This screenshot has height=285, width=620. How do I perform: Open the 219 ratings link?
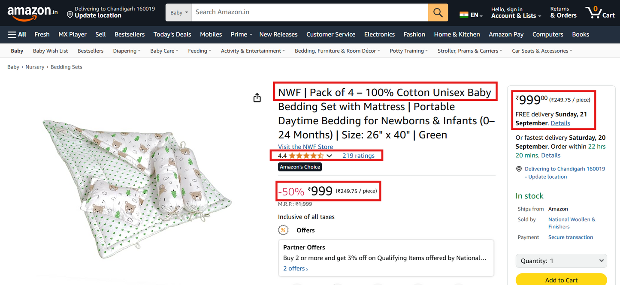coord(358,156)
